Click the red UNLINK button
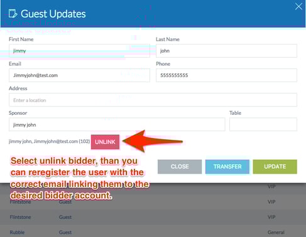 pos(105,142)
